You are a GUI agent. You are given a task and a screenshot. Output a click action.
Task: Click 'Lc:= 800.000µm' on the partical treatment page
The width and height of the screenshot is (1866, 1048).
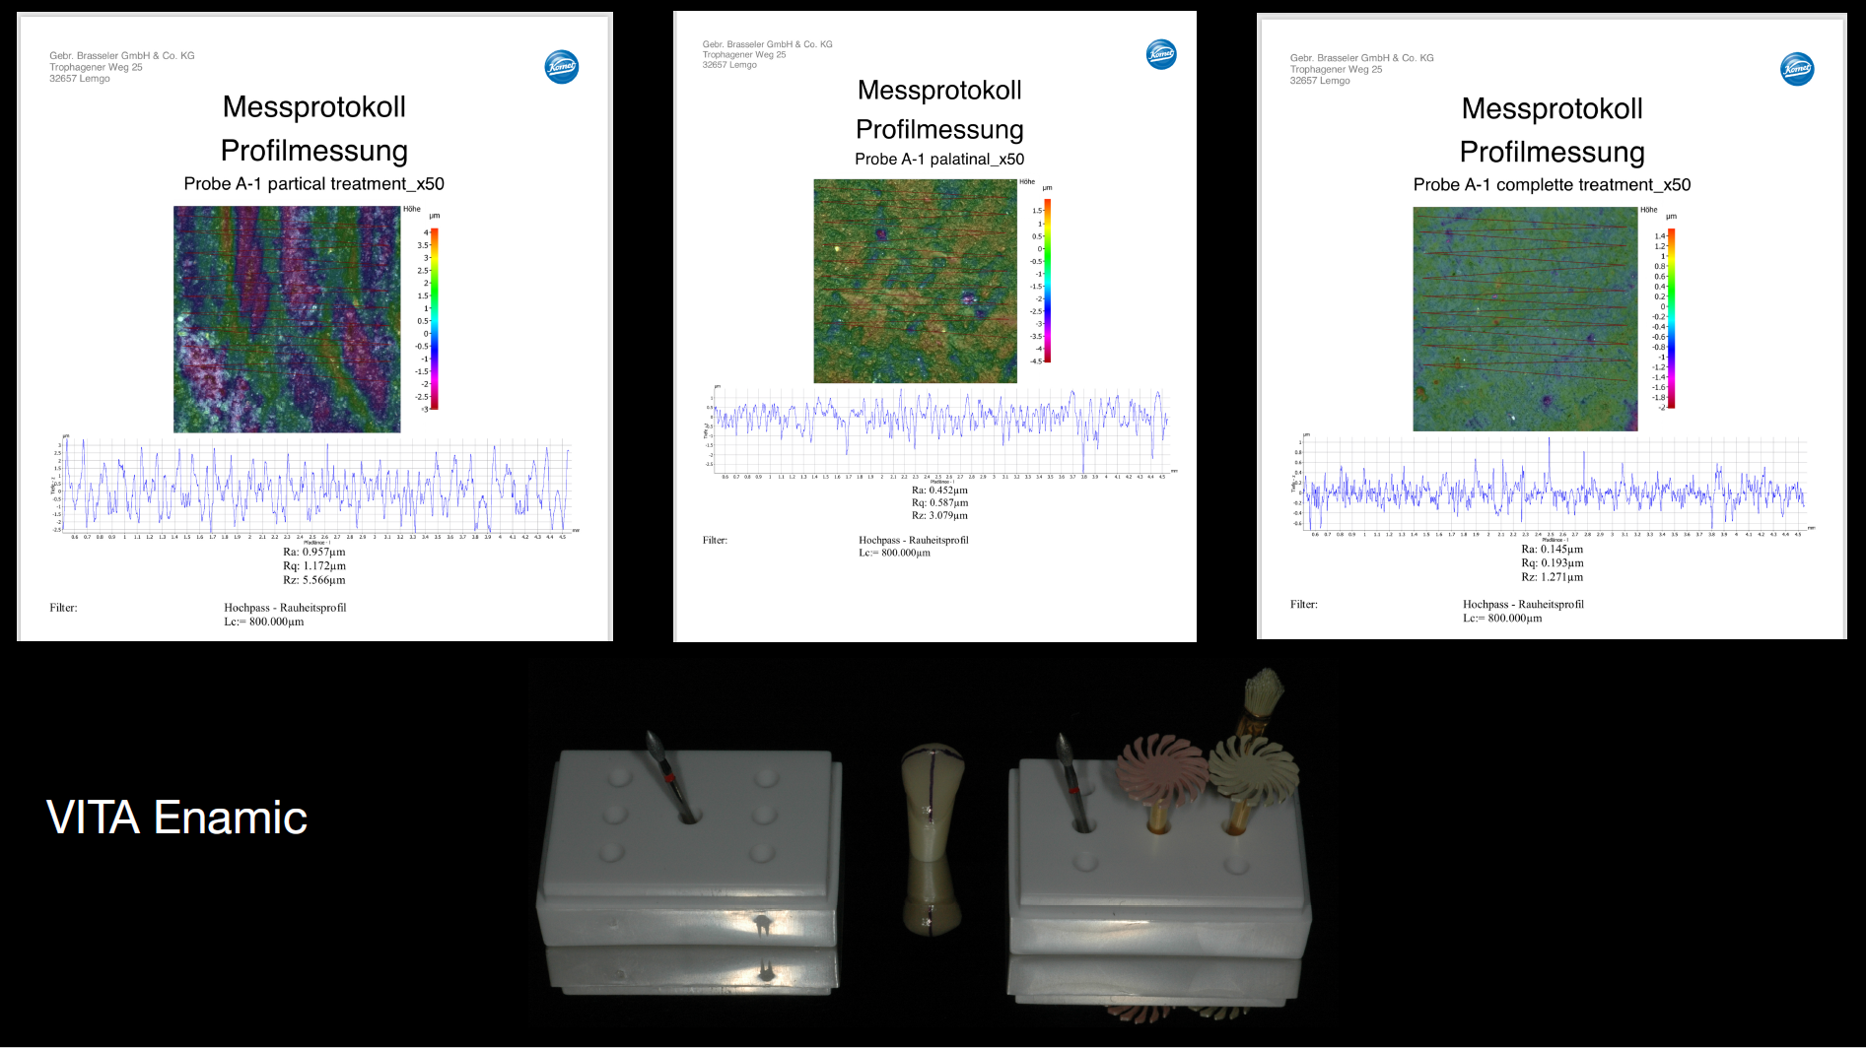[264, 622]
